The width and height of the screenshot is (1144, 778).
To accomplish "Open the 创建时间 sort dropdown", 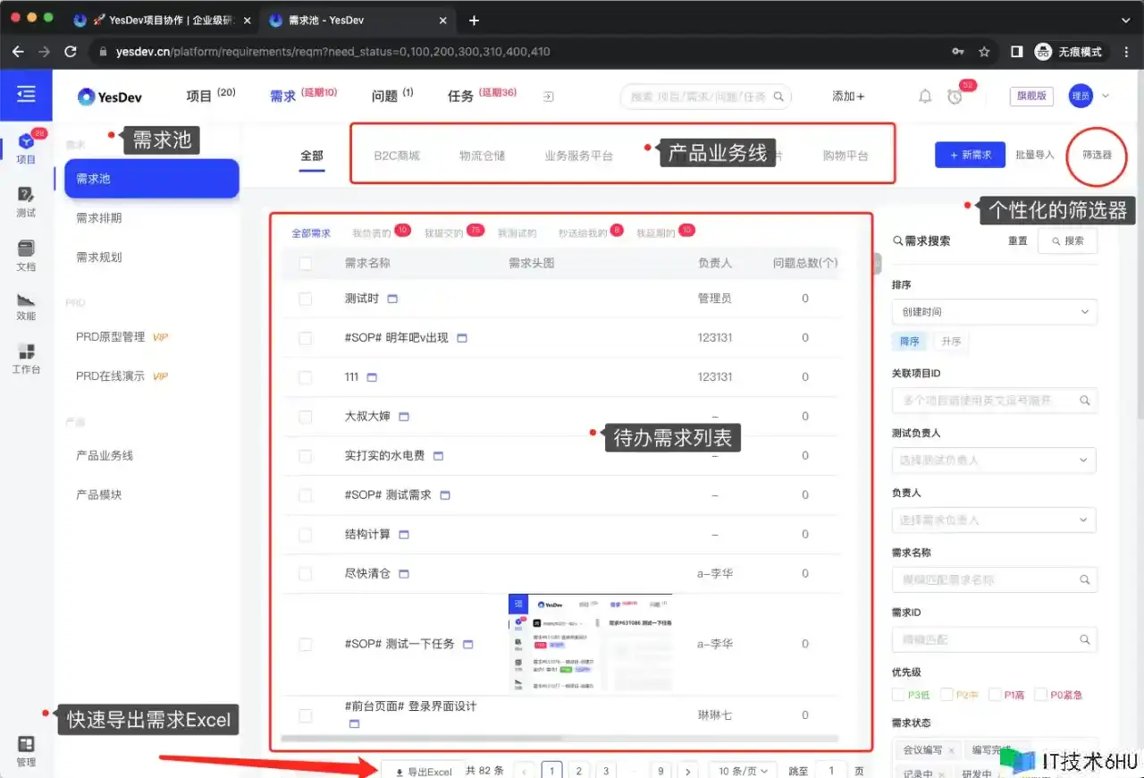I will point(994,312).
